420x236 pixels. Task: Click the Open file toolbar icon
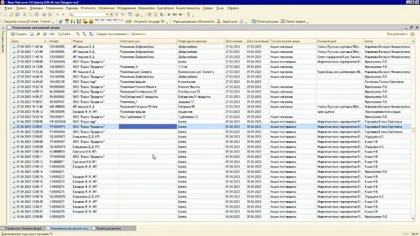(x=11, y=14)
